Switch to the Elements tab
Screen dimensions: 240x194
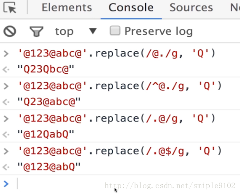pyautogui.click(x=67, y=8)
